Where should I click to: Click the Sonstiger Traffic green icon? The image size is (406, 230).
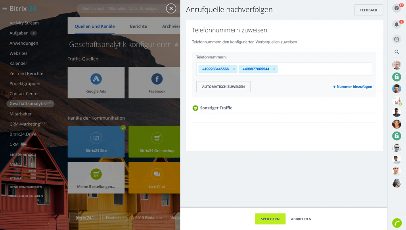(x=195, y=108)
